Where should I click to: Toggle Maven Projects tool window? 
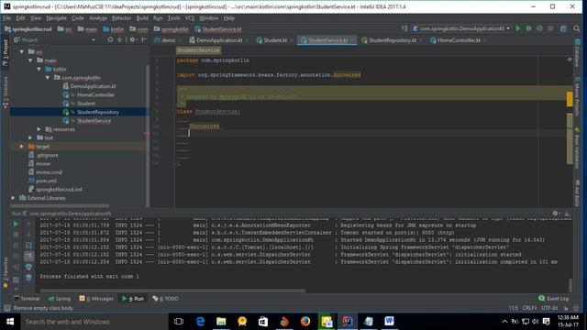pos(577,95)
